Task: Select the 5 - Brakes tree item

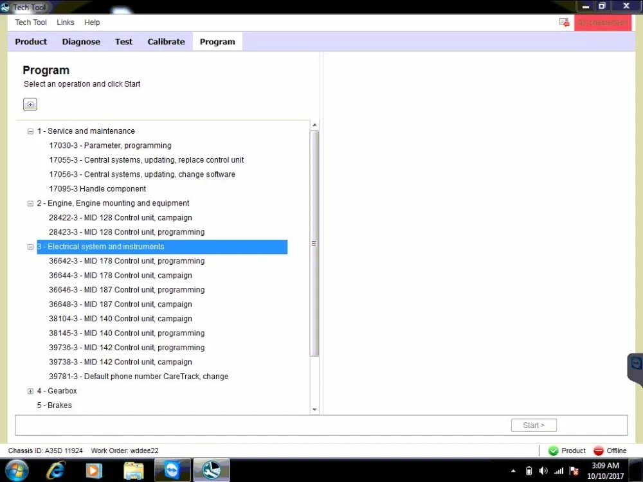Action: coord(55,406)
